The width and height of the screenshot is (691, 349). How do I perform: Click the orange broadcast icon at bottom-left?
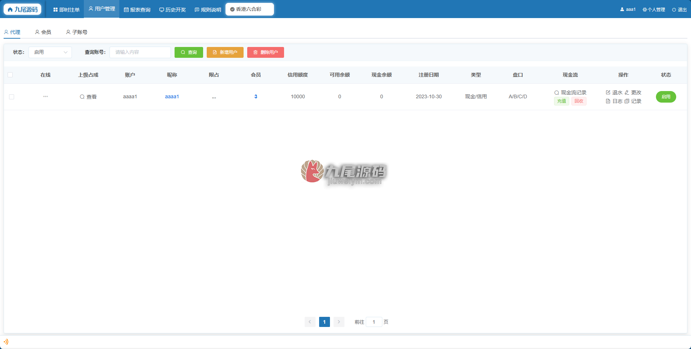point(6,341)
